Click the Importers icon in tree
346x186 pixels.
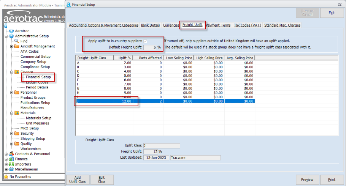click(11, 164)
